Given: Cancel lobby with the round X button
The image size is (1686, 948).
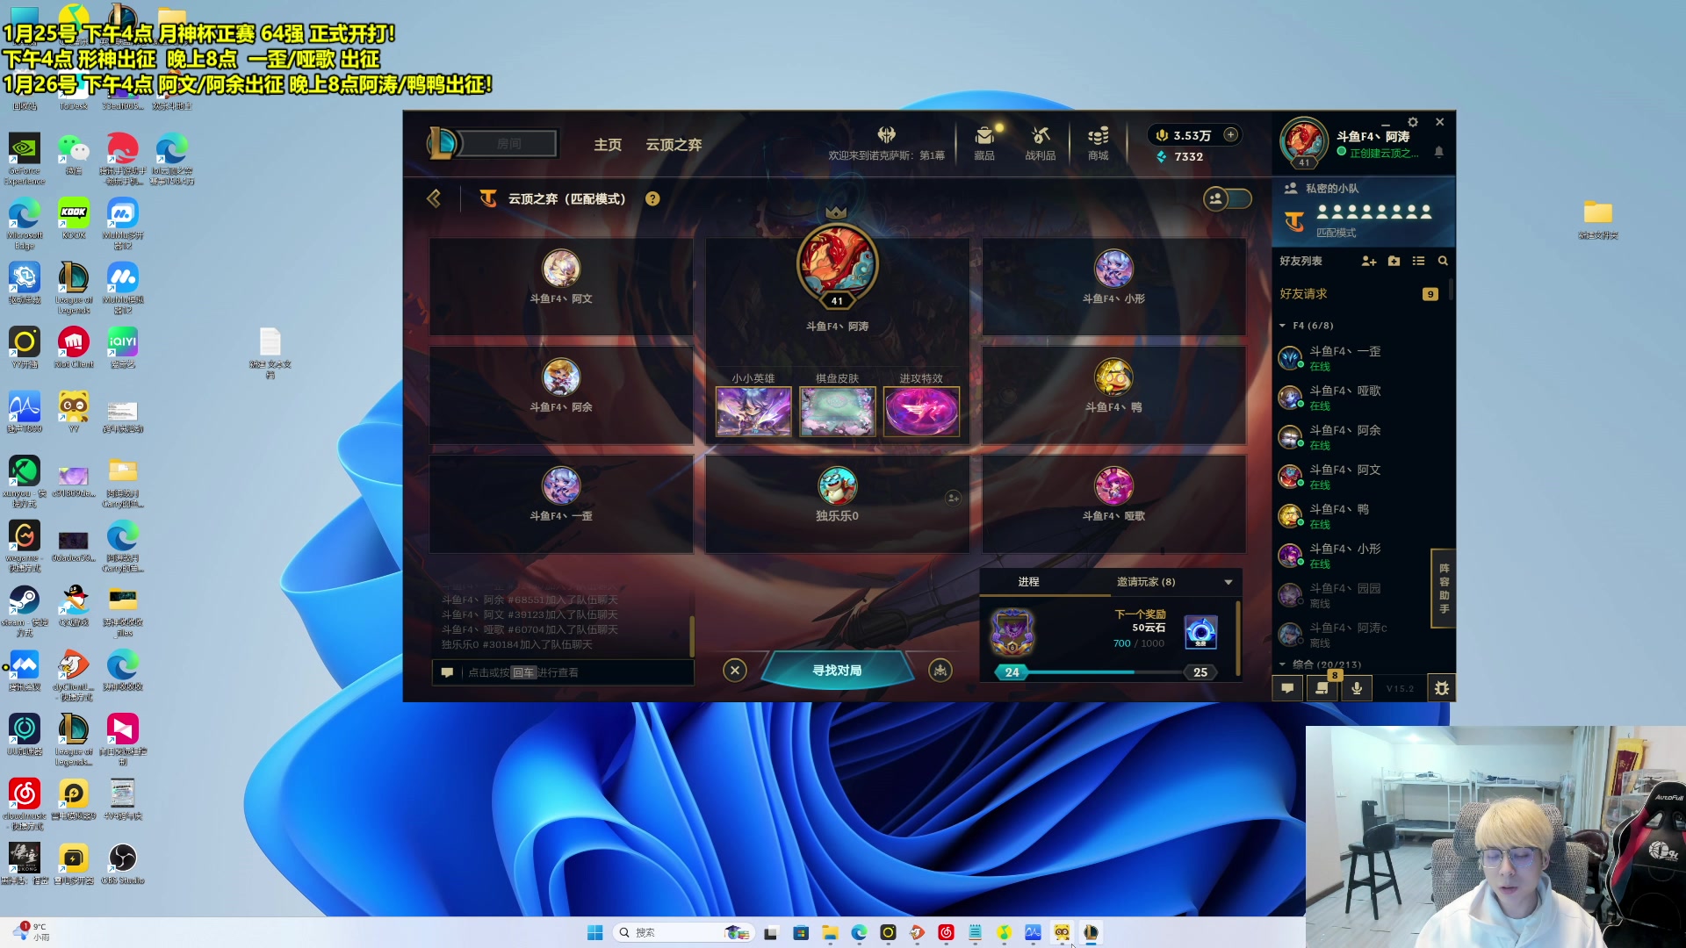Looking at the screenshot, I should pos(735,671).
